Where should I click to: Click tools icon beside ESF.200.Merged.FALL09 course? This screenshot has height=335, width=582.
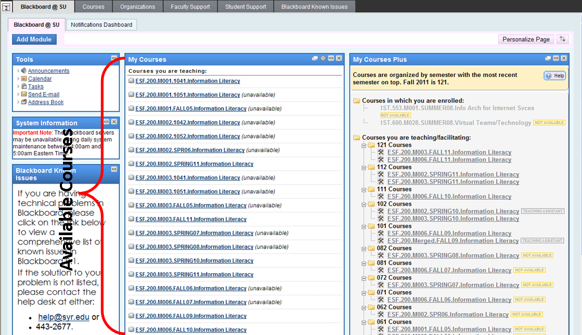[381, 240]
